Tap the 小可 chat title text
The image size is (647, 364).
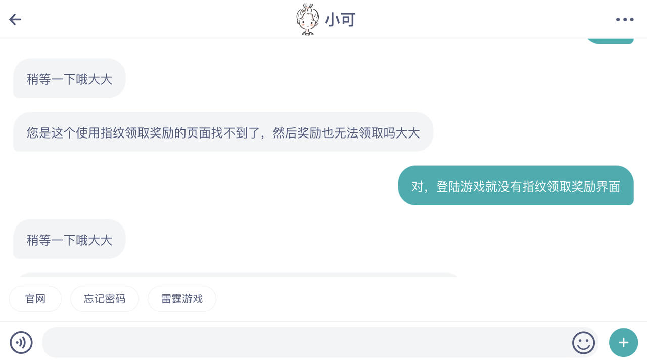click(x=340, y=20)
